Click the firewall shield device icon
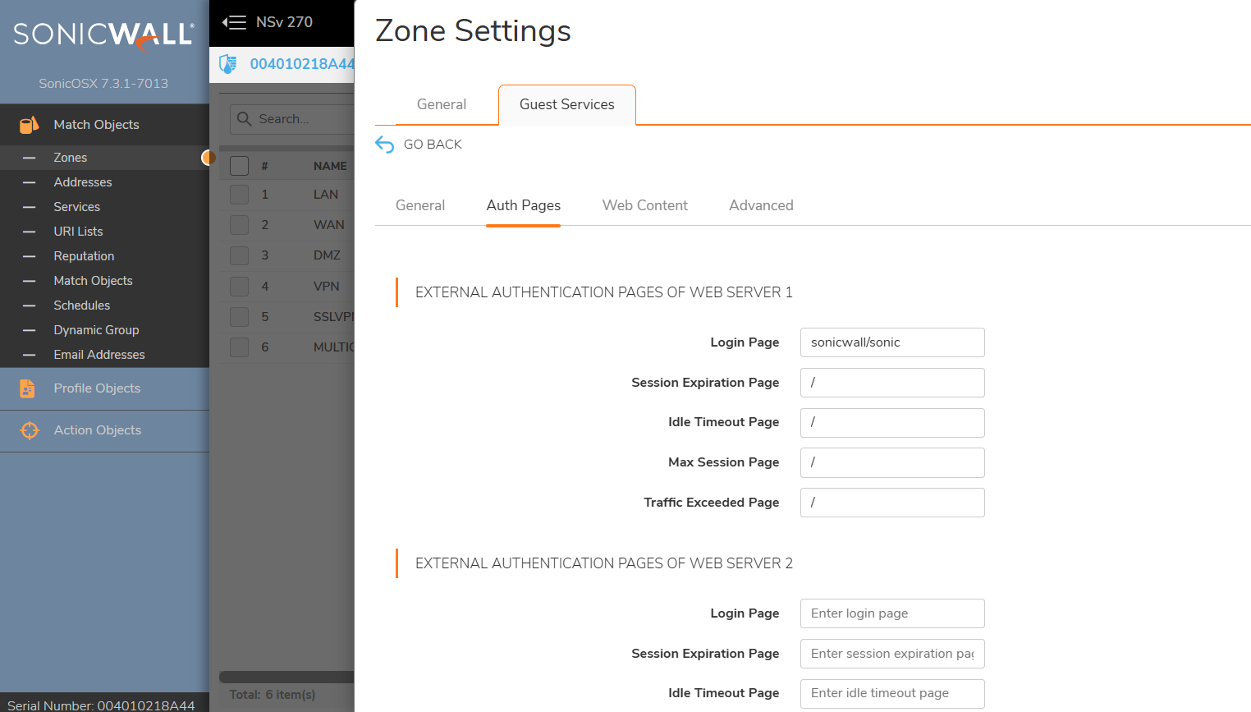1251x712 pixels. click(x=228, y=64)
